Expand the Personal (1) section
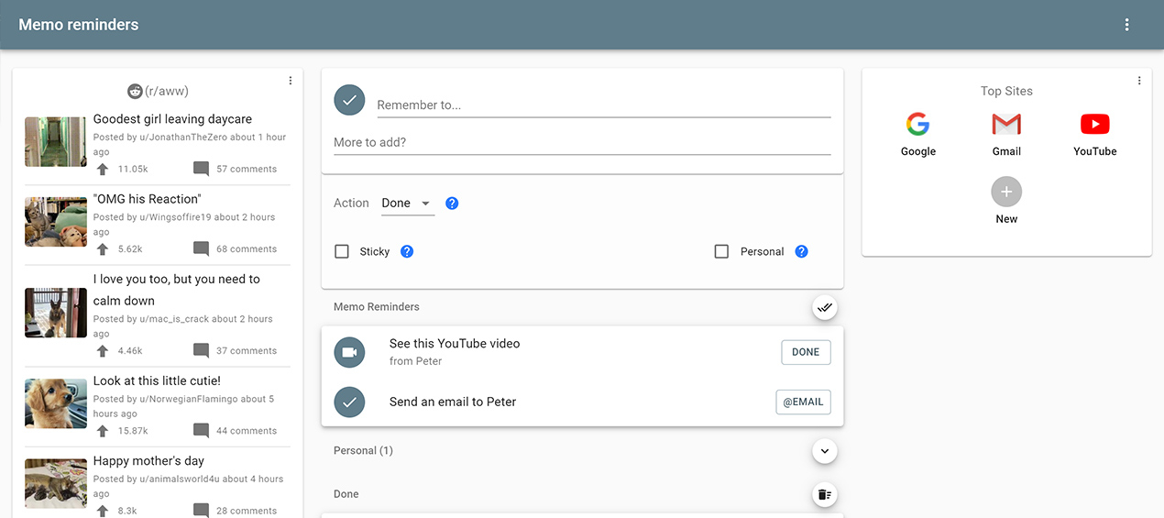The image size is (1164, 518). click(825, 451)
